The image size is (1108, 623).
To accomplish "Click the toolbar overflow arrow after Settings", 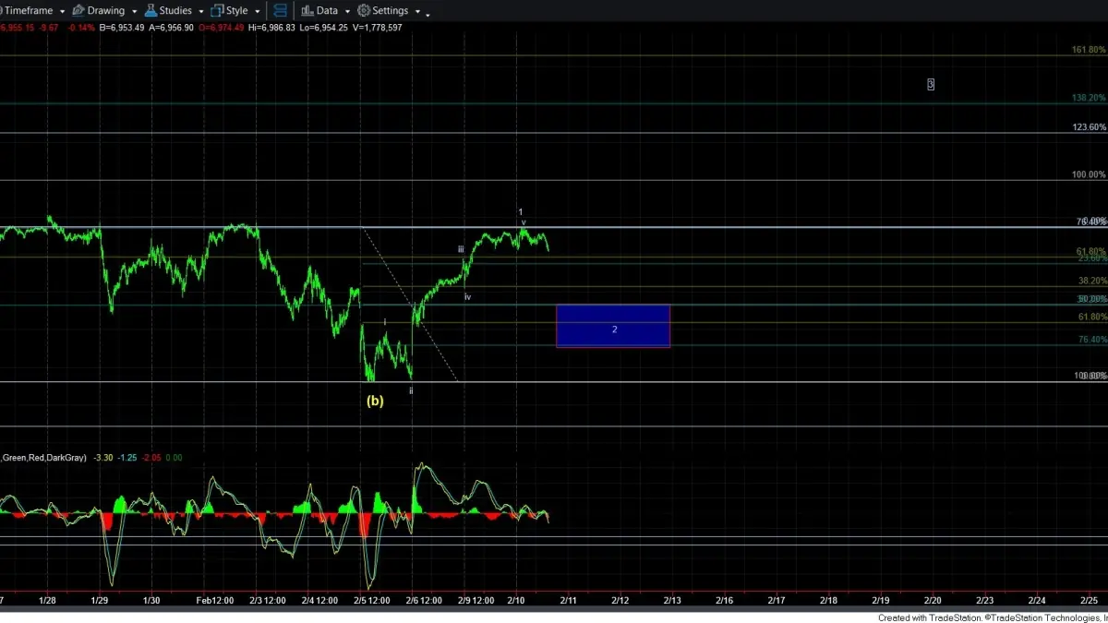I will pos(428,16).
